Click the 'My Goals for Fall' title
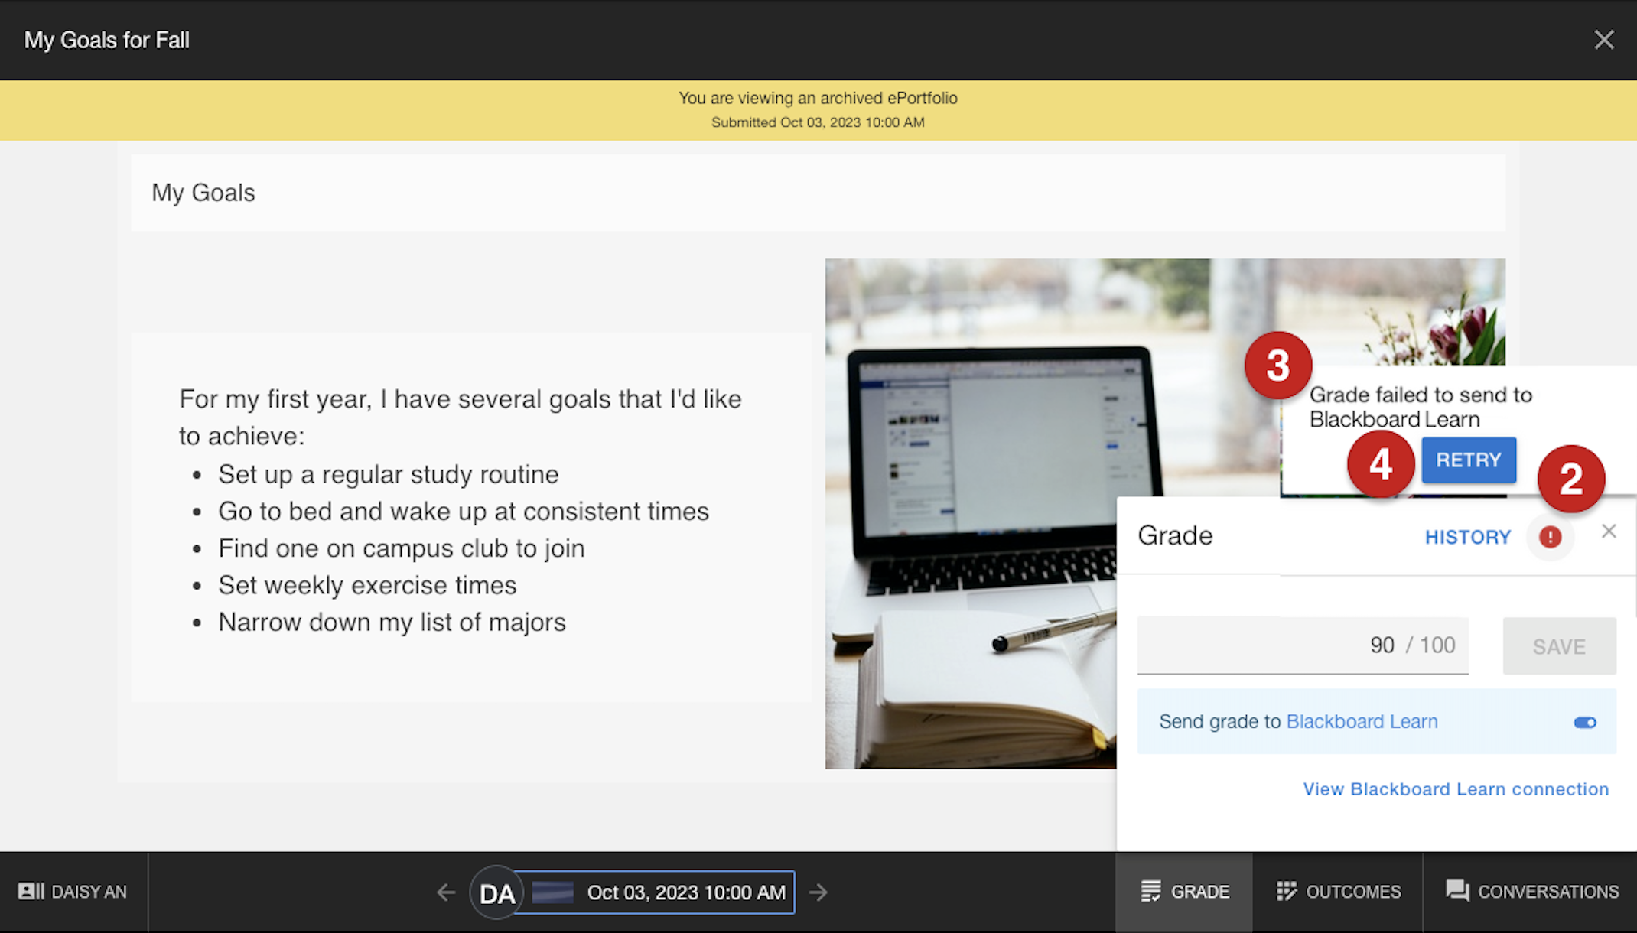Screen dimensions: 1637x933 (x=107, y=40)
